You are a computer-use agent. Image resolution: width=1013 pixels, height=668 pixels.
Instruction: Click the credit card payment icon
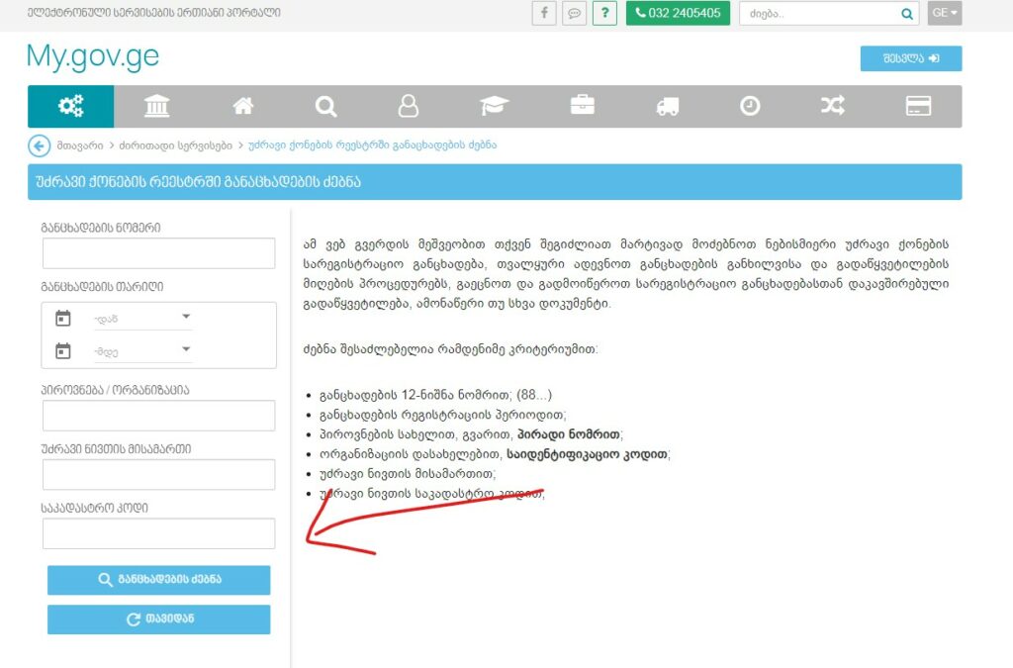pos(919,106)
